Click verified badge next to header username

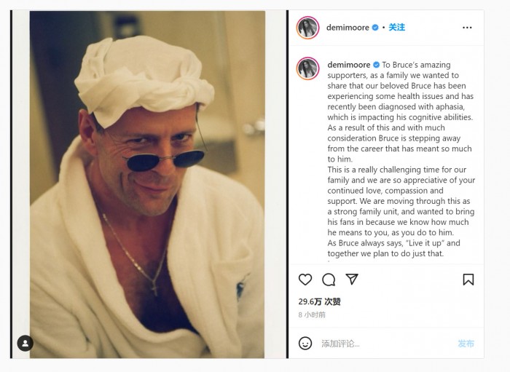[x=375, y=28]
